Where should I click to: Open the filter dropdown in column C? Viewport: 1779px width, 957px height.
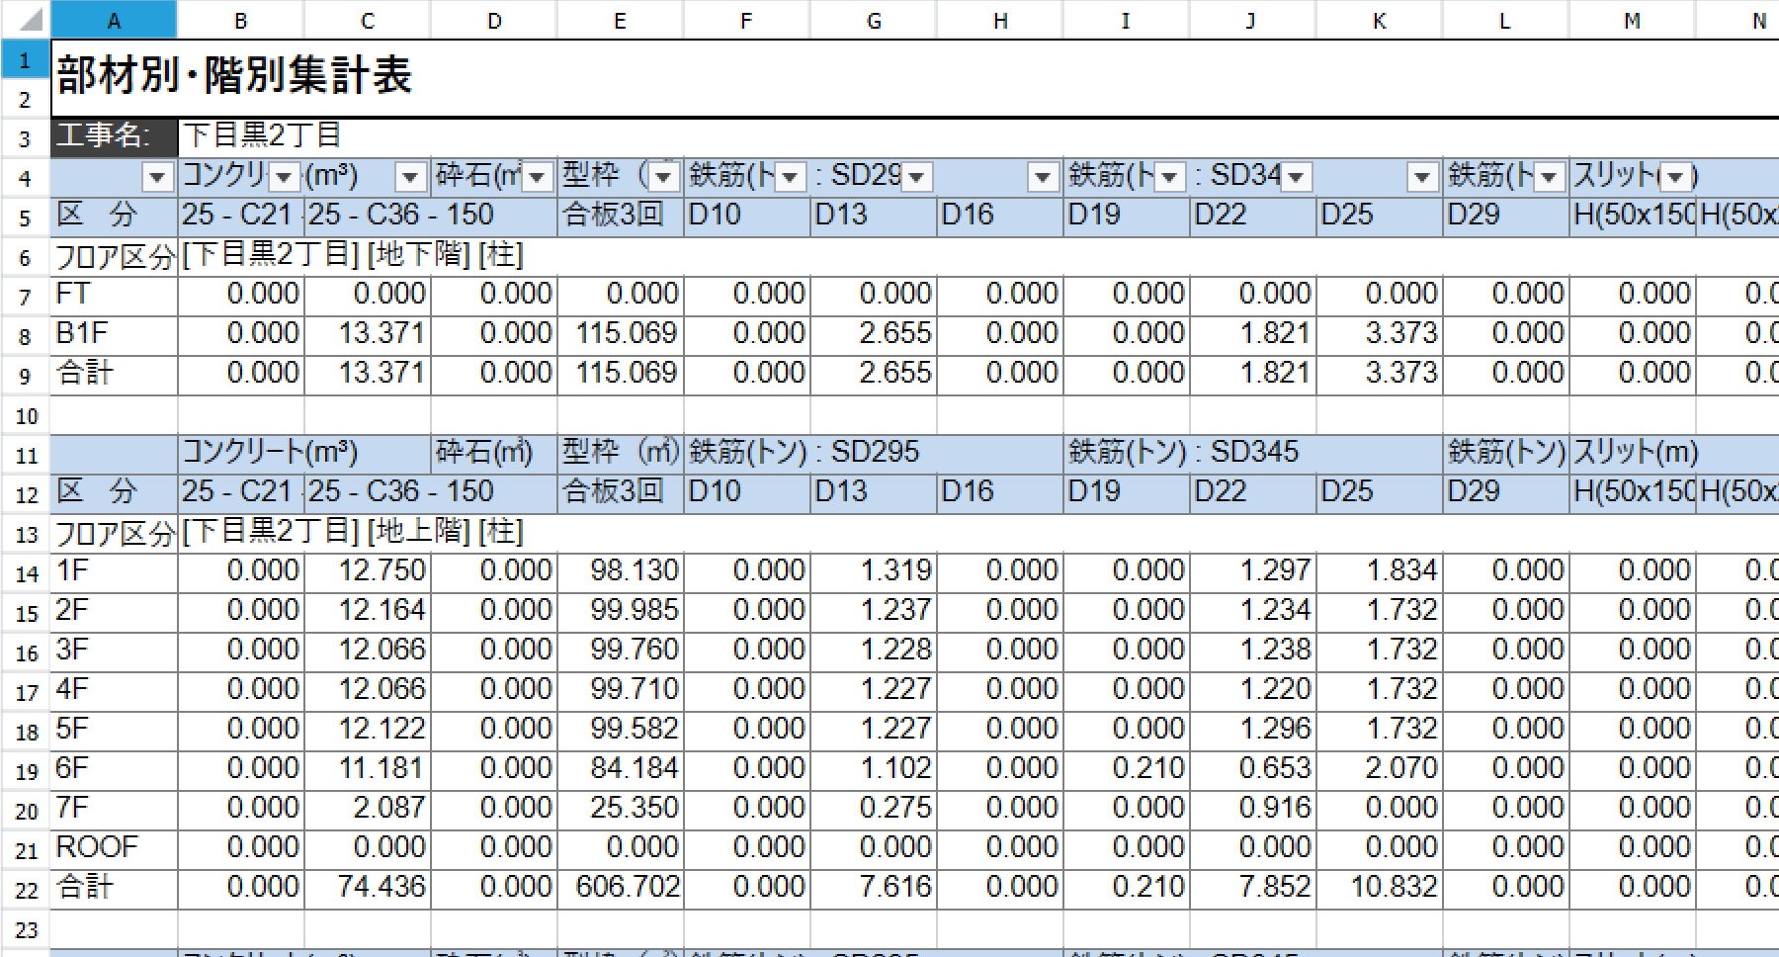click(410, 178)
